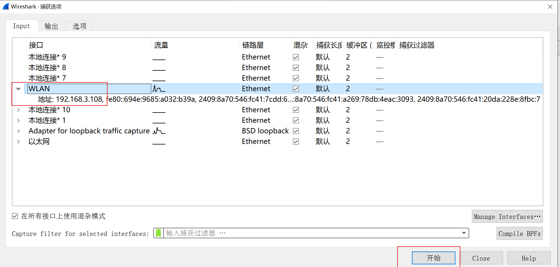Viewport: 560px width, 267px height.
Task: Click the Compile BPFs button
Action: [519, 234]
